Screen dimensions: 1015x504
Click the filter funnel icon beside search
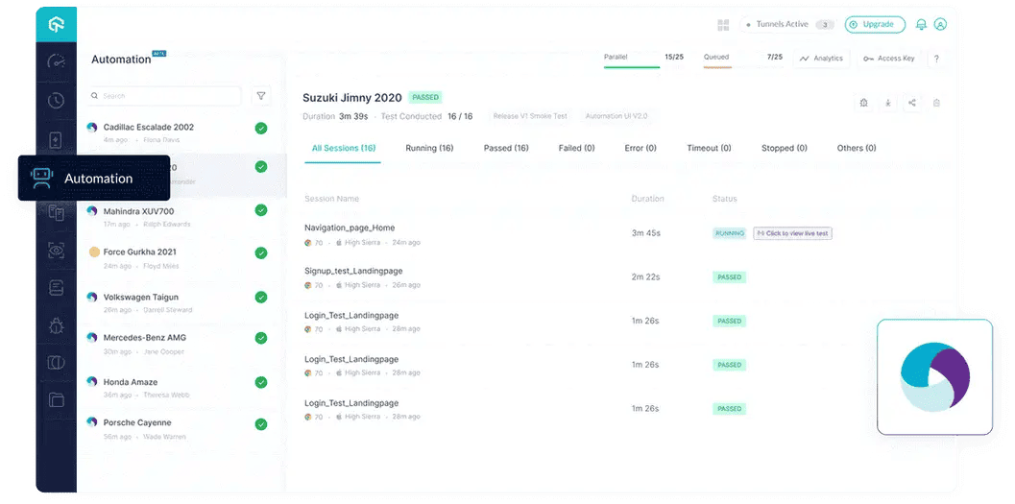[260, 96]
